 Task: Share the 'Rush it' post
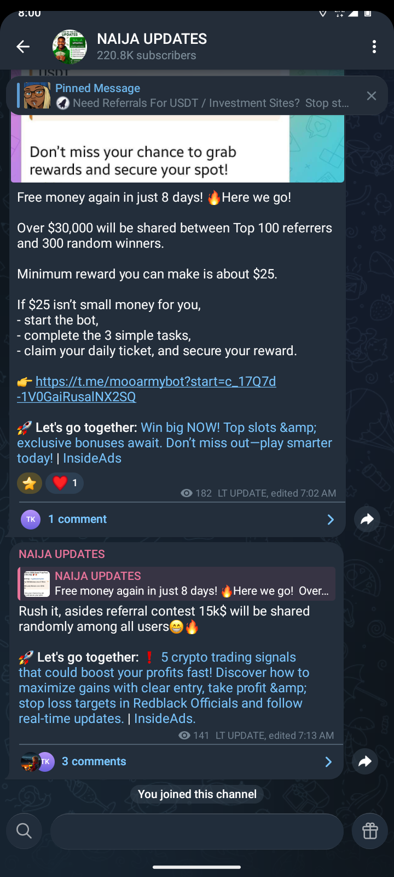[x=365, y=761]
